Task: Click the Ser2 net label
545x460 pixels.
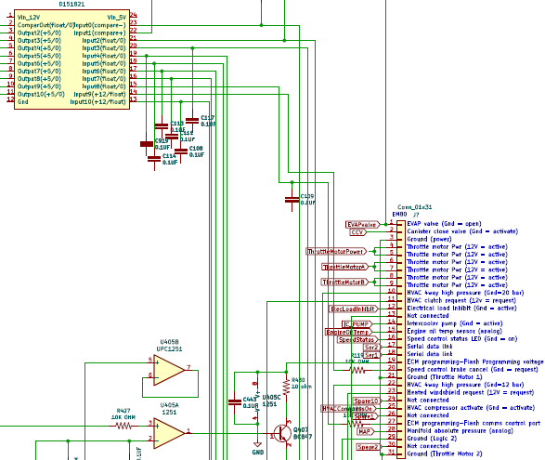Action: [x=372, y=348]
